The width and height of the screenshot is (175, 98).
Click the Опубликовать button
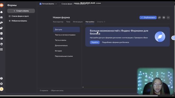[x=148, y=17]
